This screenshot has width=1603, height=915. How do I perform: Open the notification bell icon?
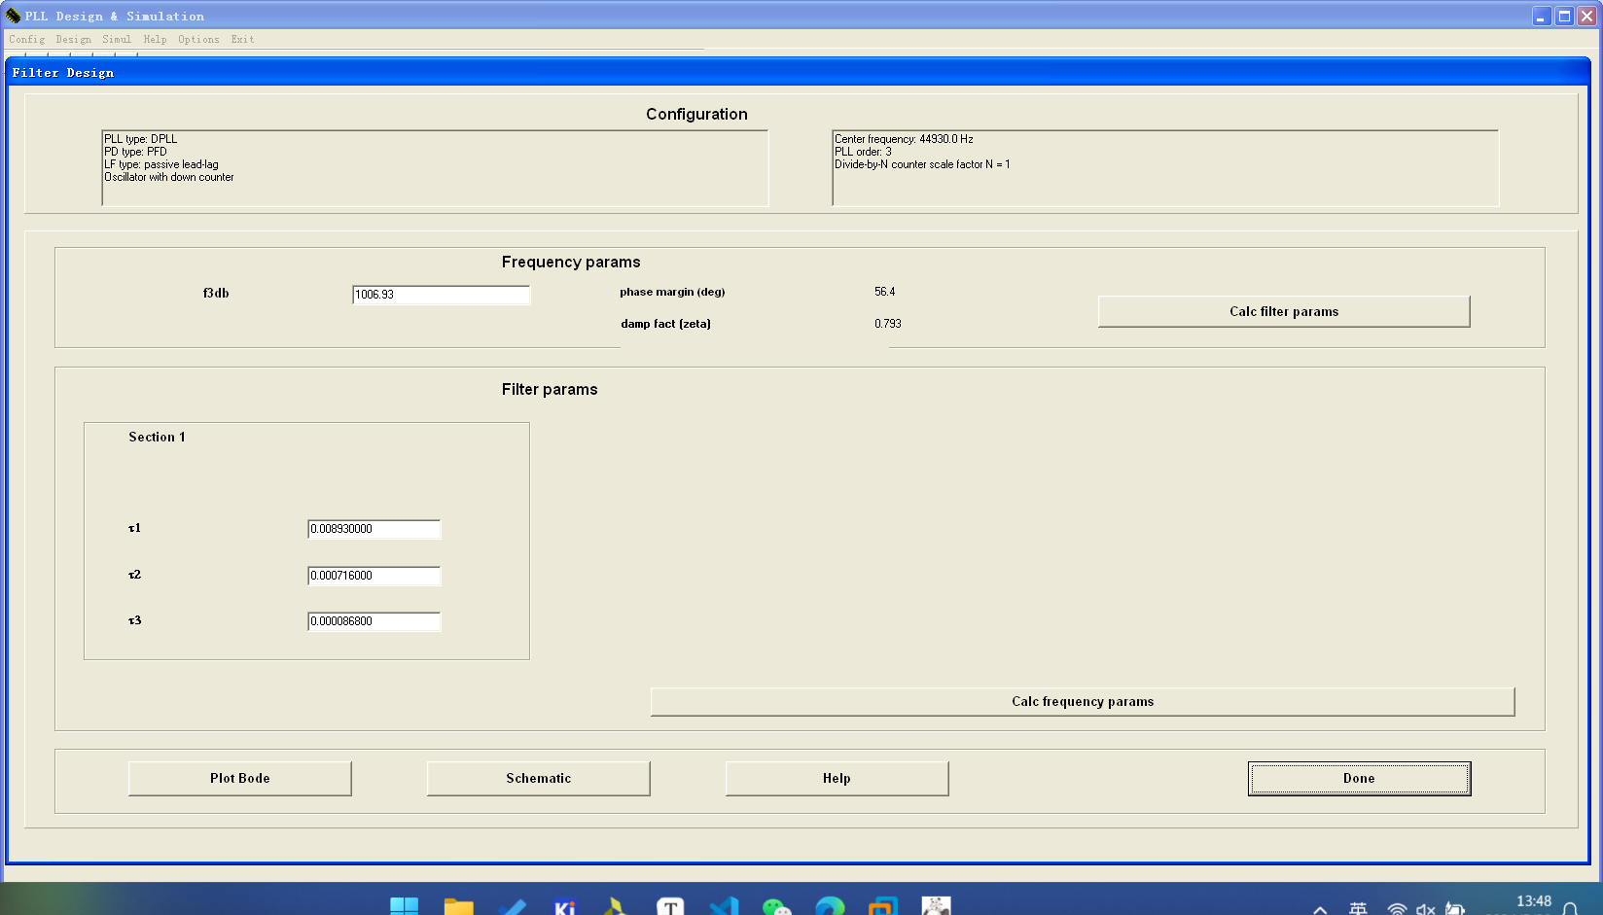pos(1570,908)
